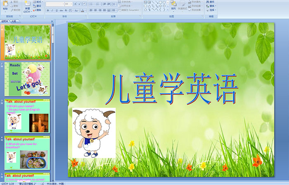Click the numbered list icon
This screenshot has height=185, width=289.
point(98,4)
